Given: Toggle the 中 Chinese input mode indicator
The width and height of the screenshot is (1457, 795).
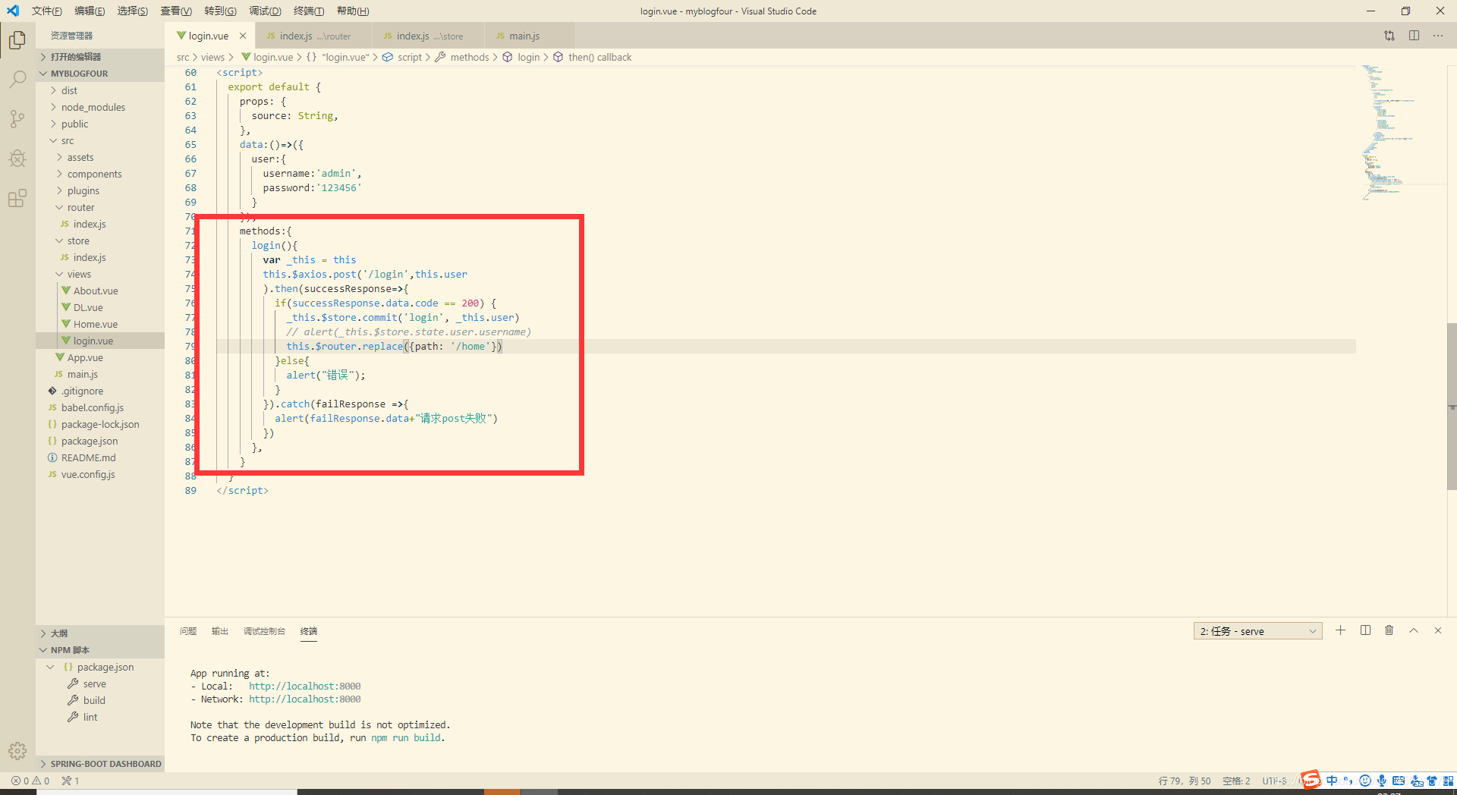Looking at the screenshot, I should point(1332,781).
